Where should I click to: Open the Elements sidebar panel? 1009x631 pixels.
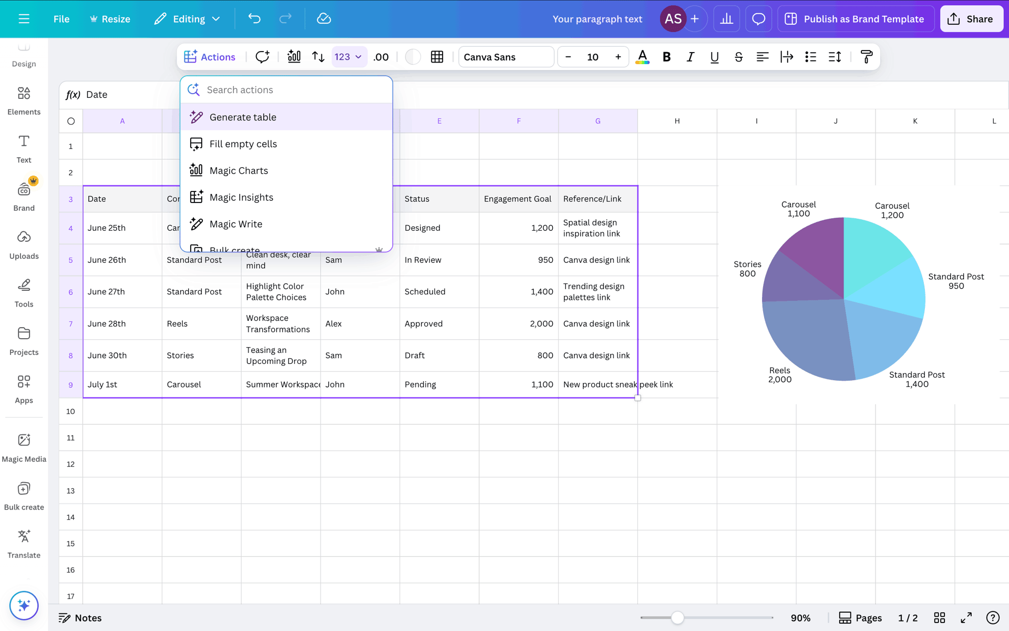coord(24,100)
